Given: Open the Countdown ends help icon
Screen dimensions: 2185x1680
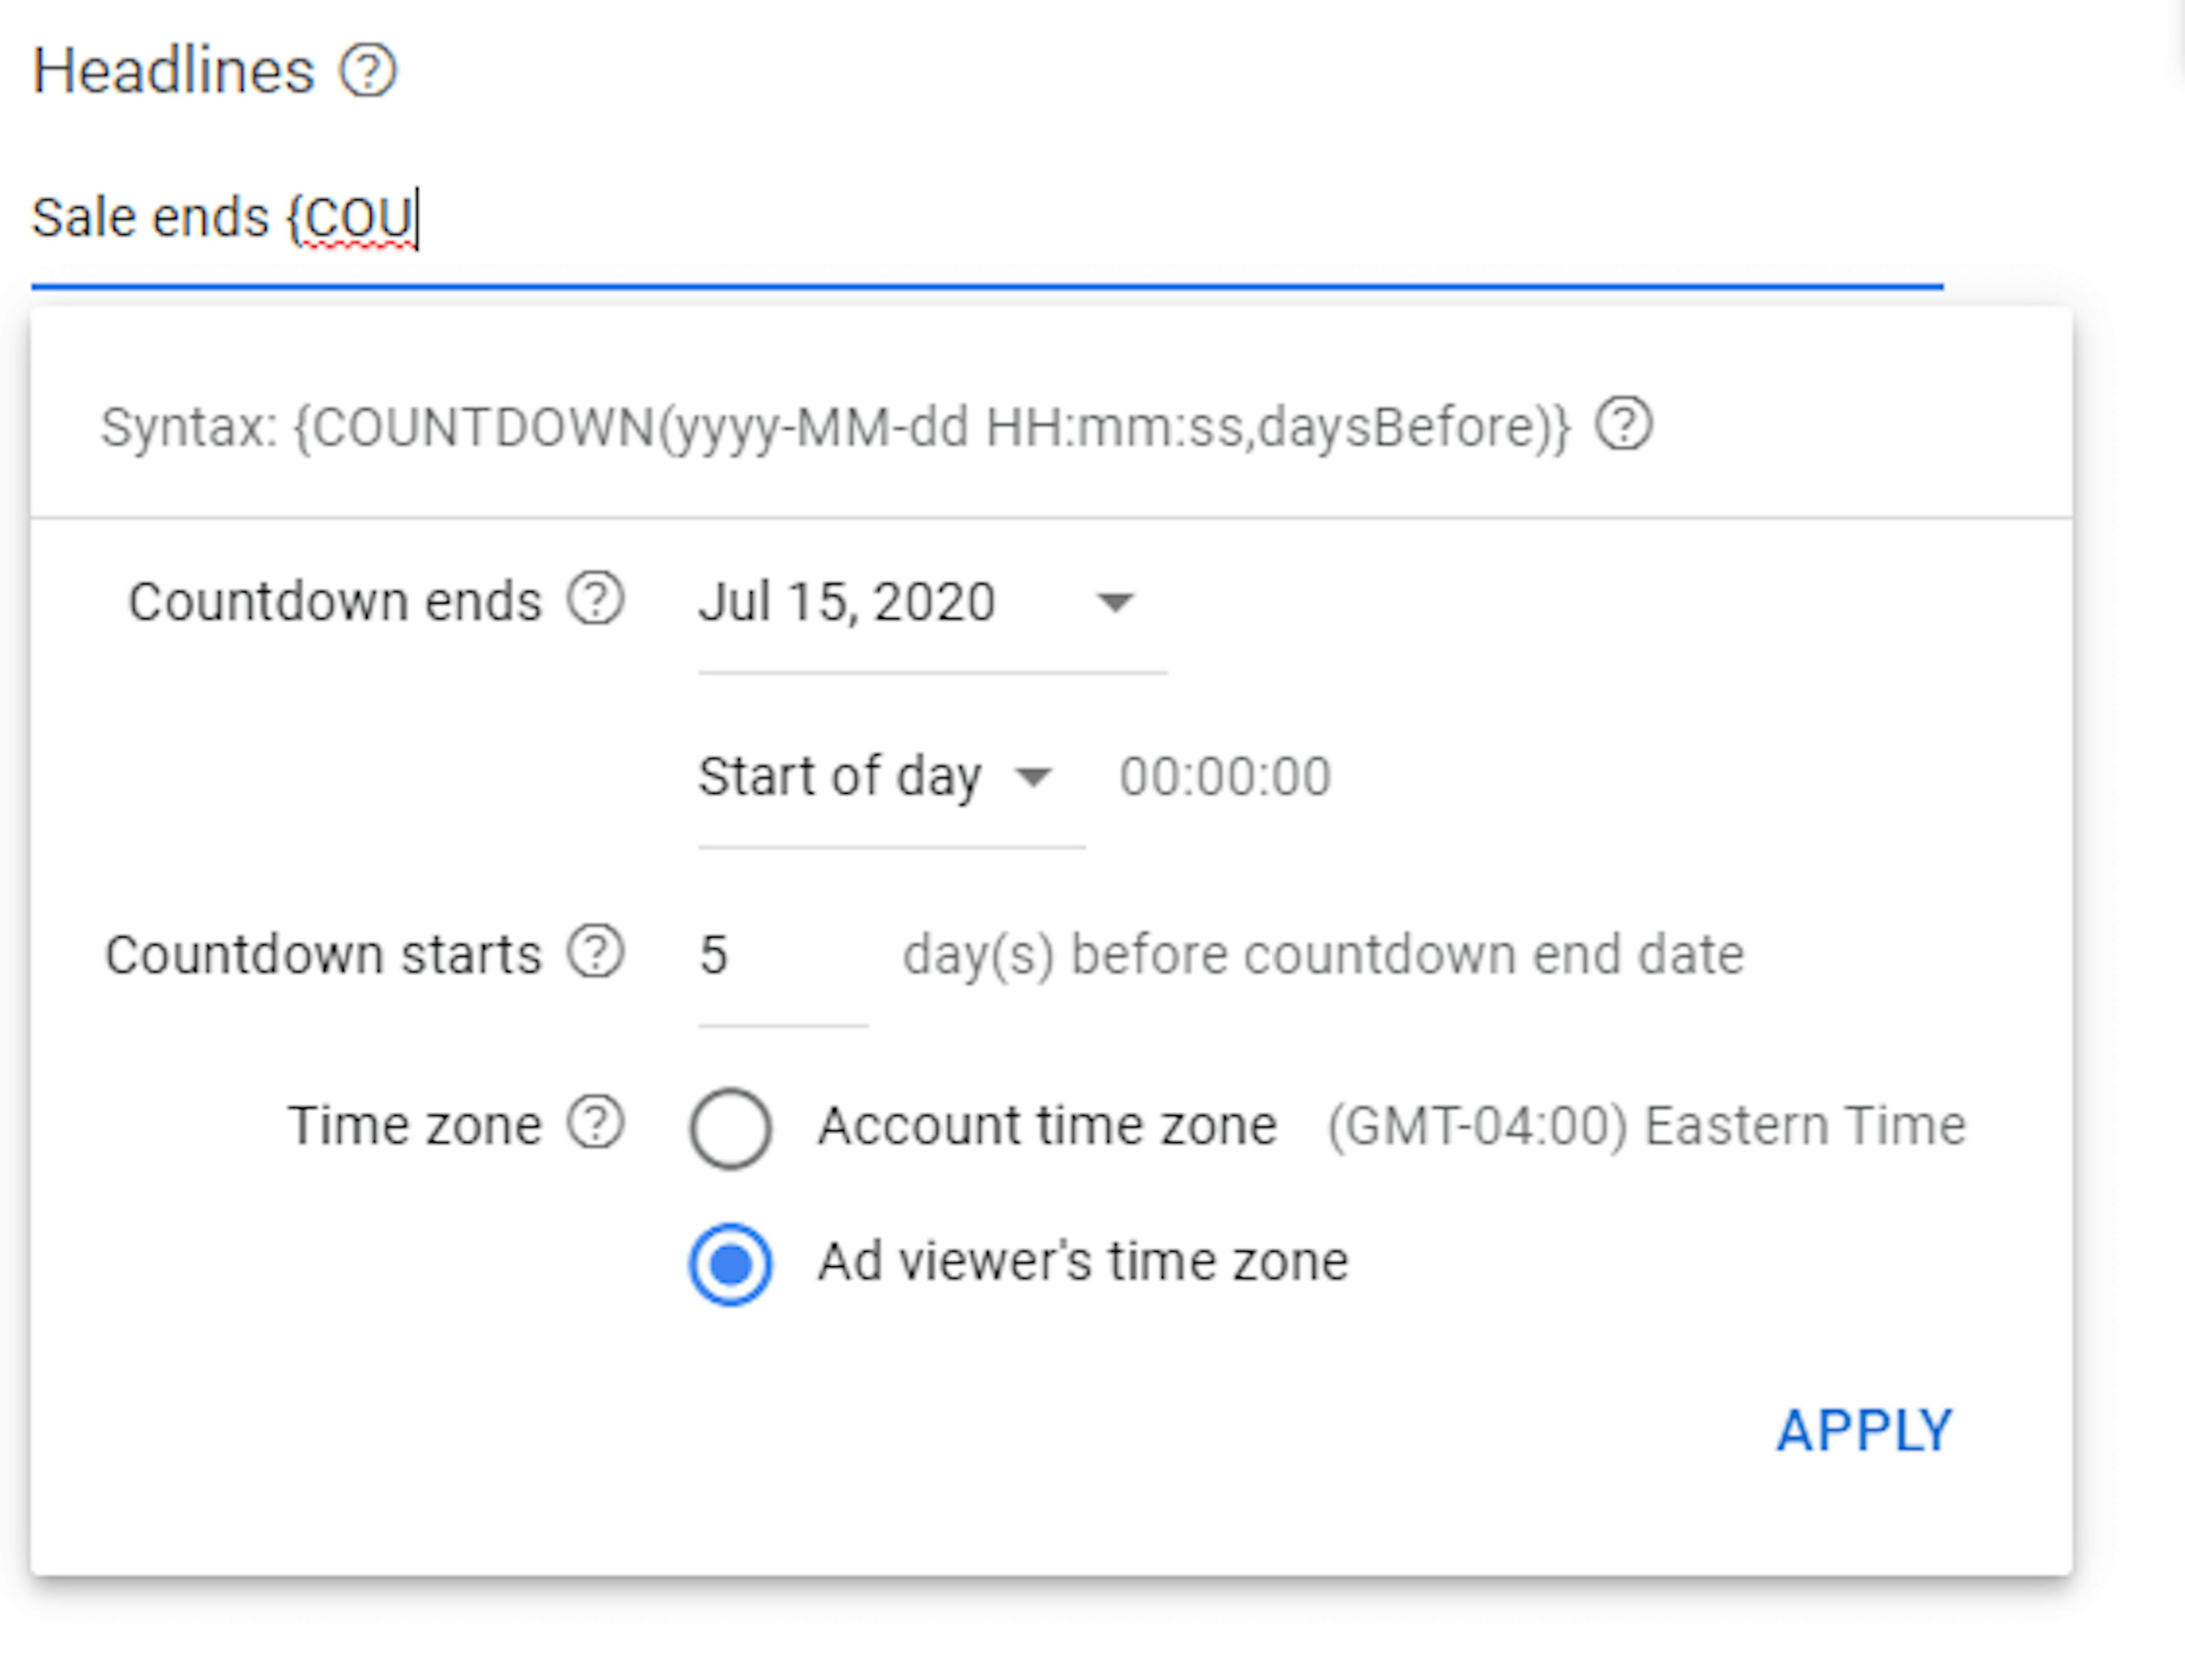Looking at the screenshot, I should pyautogui.click(x=597, y=599).
